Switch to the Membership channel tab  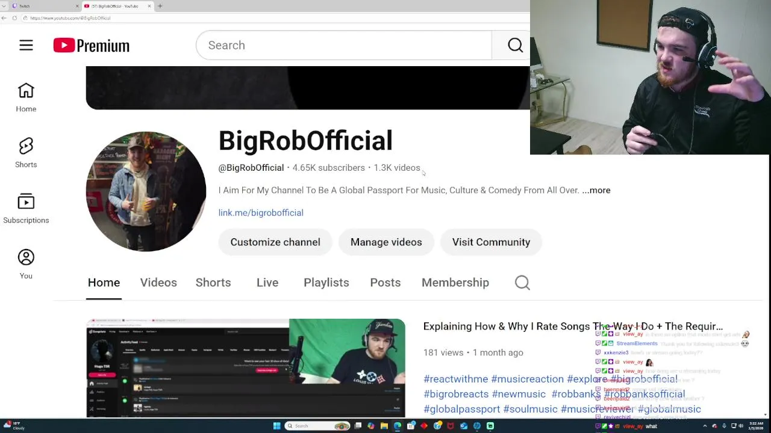coord(455,283)
